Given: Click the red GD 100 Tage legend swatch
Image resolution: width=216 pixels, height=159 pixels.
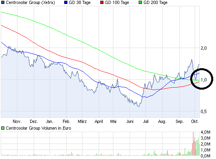Looking at the screenshot, I should coord(102,2).
